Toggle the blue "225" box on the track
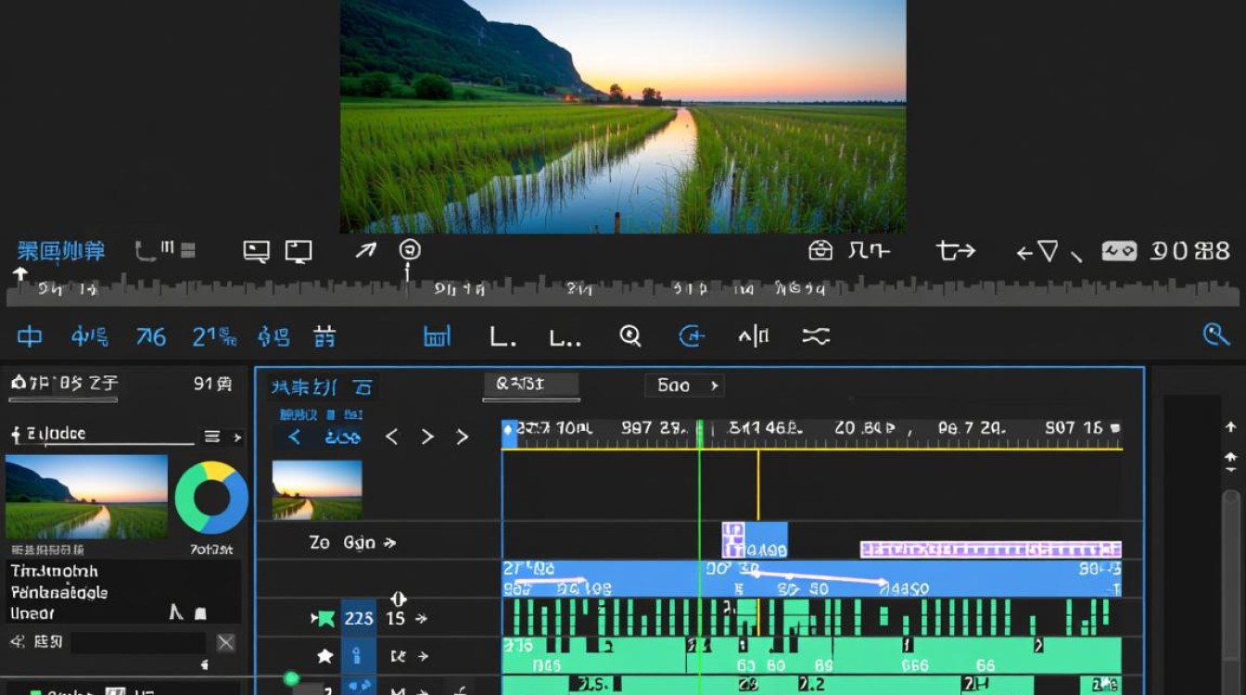The image size is (1246, 695). pyautogui.click(x=359, y=618)
